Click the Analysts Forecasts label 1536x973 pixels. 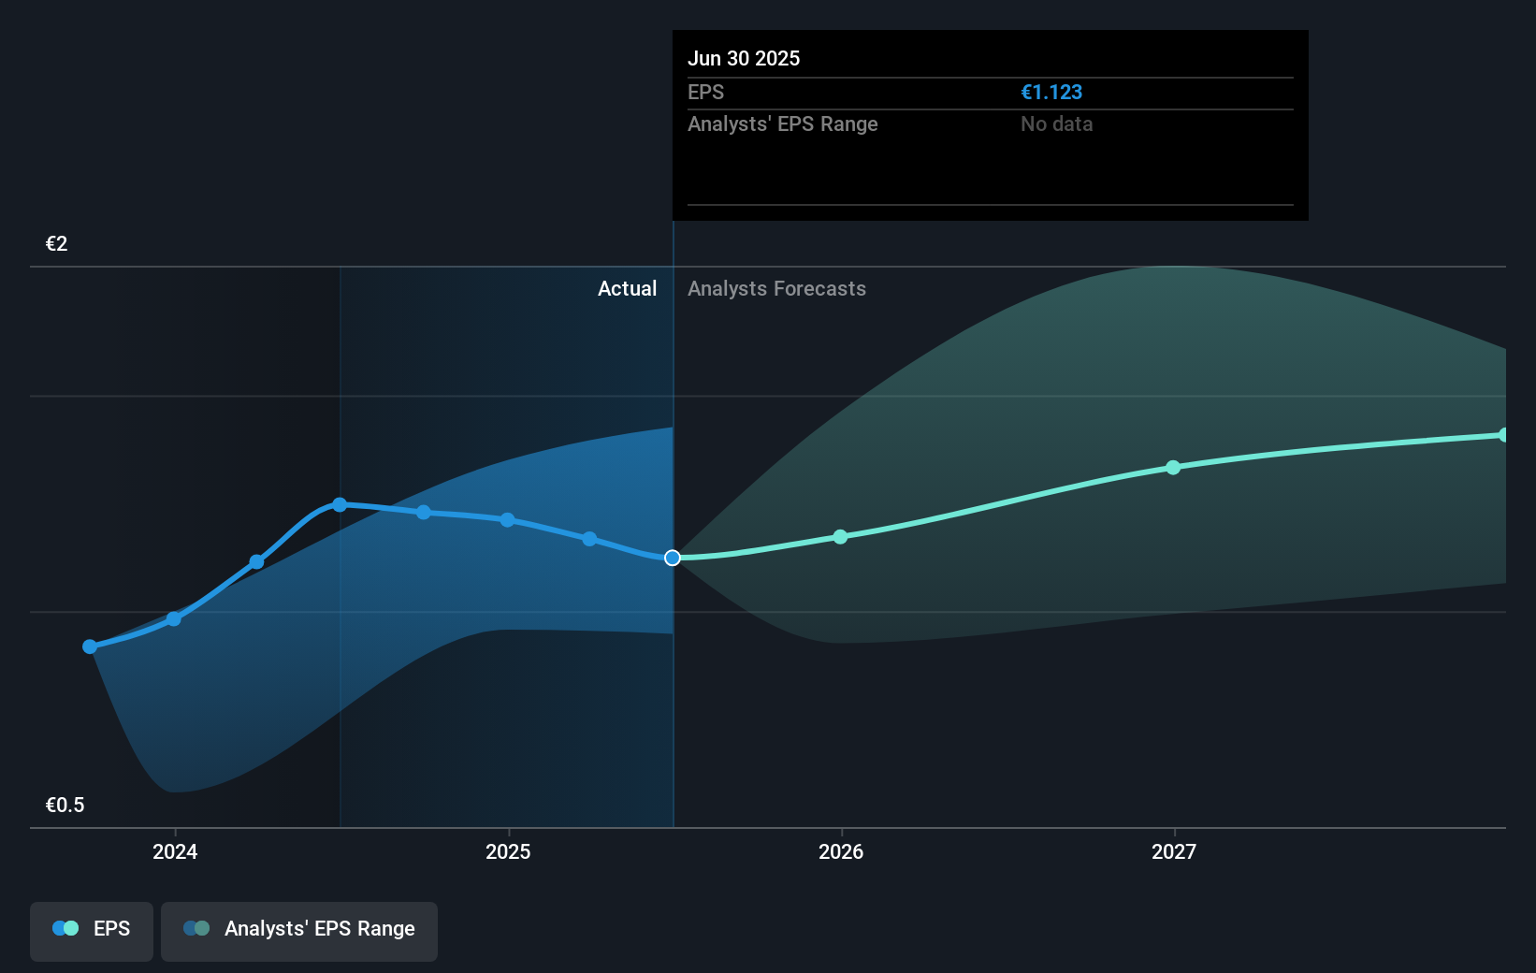coord(776,288)
